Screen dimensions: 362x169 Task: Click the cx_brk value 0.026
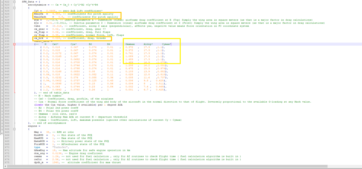(x=56, y=38)
